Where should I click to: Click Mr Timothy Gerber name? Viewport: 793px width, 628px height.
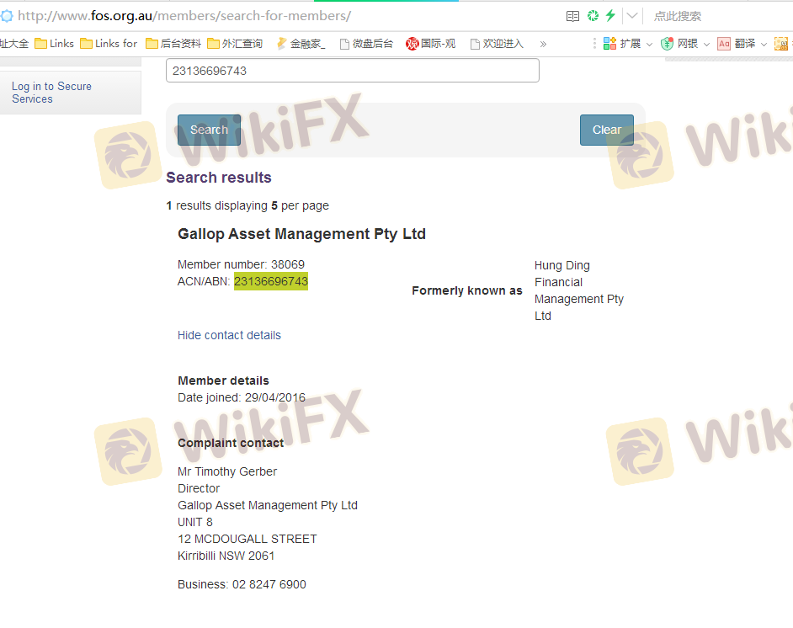tap(227, 471)
